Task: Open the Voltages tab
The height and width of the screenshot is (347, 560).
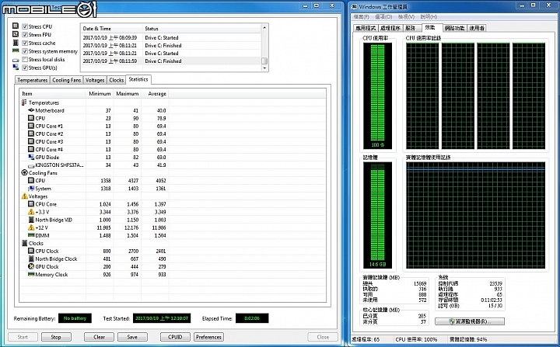Action: [x=95, y=80]
